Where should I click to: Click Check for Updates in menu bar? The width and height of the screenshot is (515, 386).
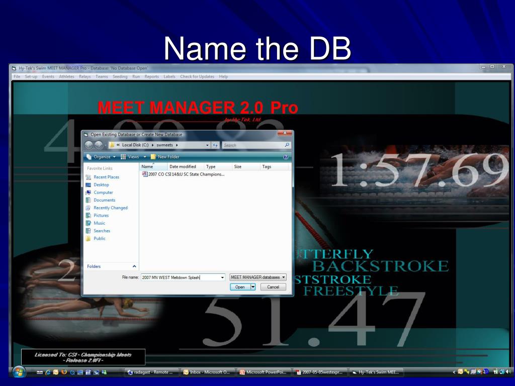tap(197, 76)
